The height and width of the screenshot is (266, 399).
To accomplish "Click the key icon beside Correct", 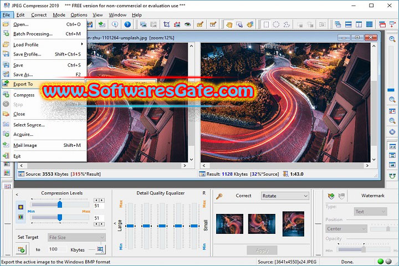I will [x=219, y=196].
